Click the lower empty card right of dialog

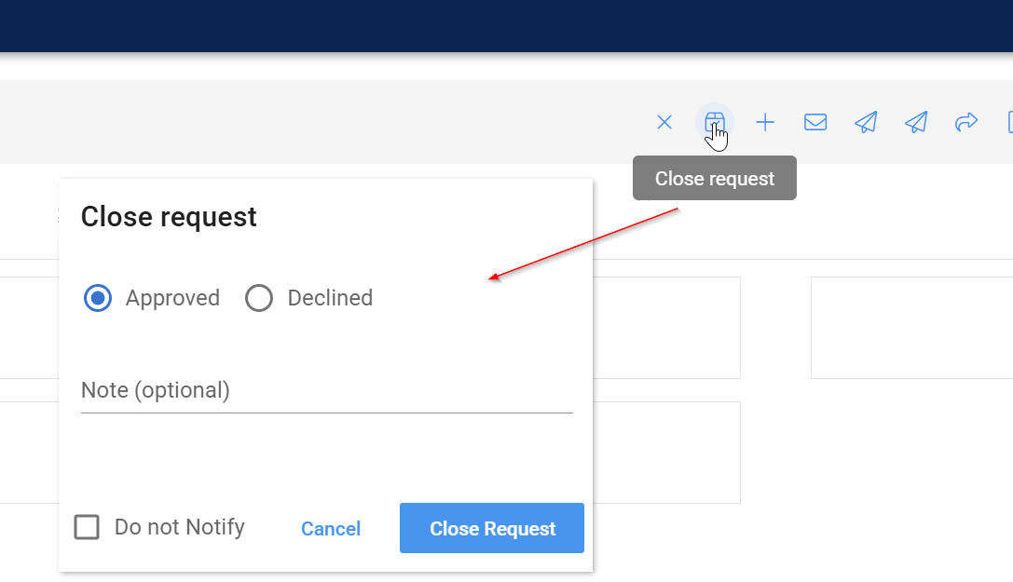666,453
